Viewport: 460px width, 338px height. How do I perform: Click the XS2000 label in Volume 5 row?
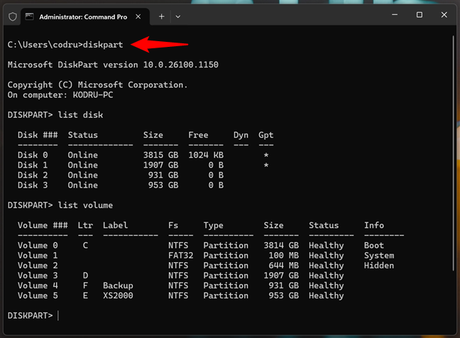tap(118, 295)
